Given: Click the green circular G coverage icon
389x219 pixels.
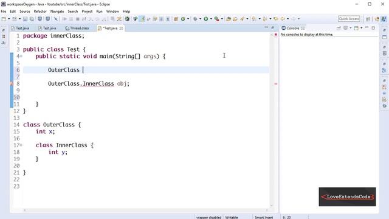Looking at the screenshot, I should click(x=183, y=19).
